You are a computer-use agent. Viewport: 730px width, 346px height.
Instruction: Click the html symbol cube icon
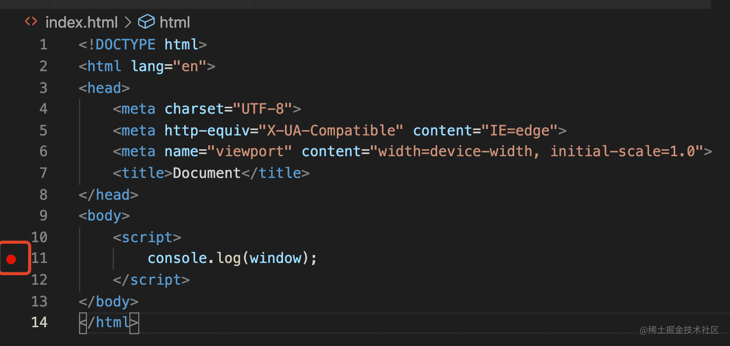click(146, 22)
